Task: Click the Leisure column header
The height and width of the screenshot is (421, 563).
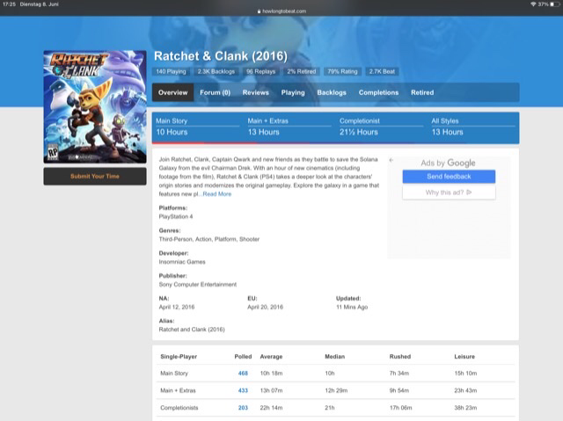Action: pyautogui.click(x=464, y=357)
